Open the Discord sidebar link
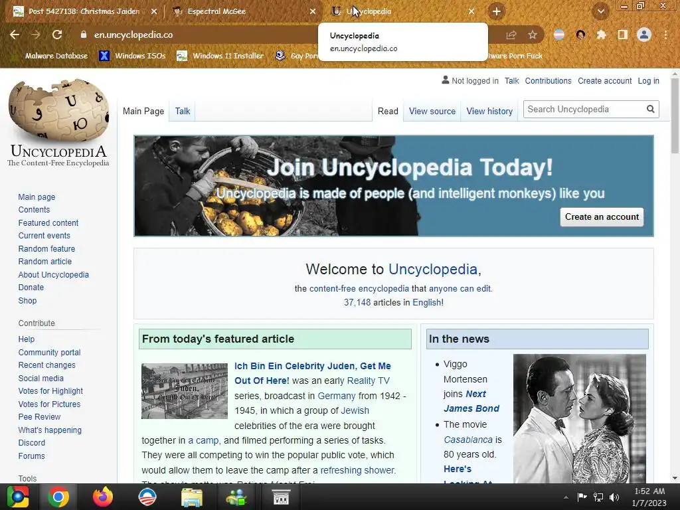This screenshot has height=510, width=680. [32, 443]
